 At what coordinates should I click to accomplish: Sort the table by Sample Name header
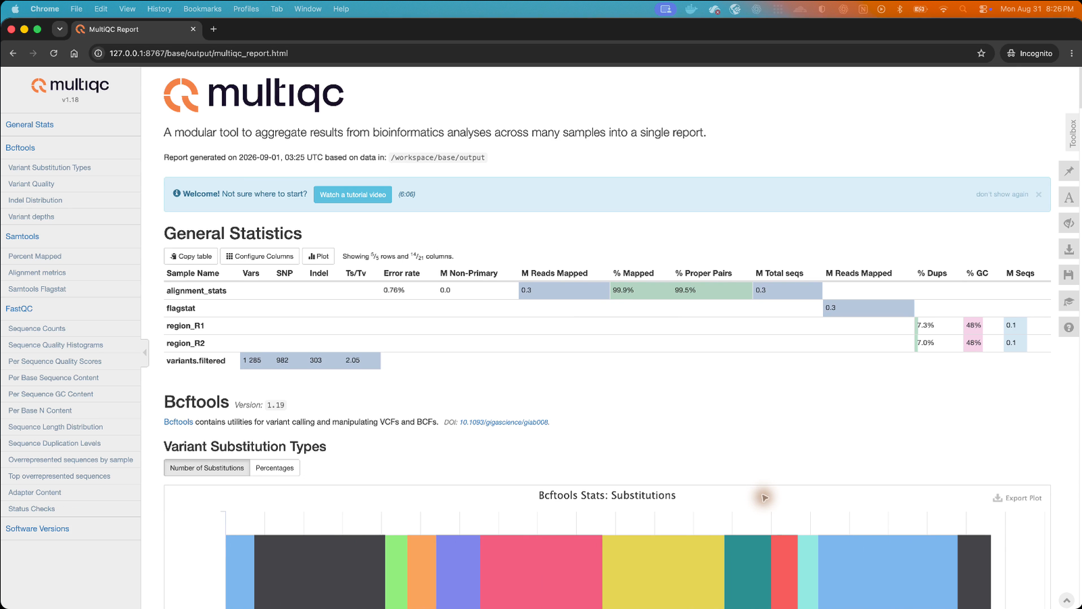coord(193,273)
